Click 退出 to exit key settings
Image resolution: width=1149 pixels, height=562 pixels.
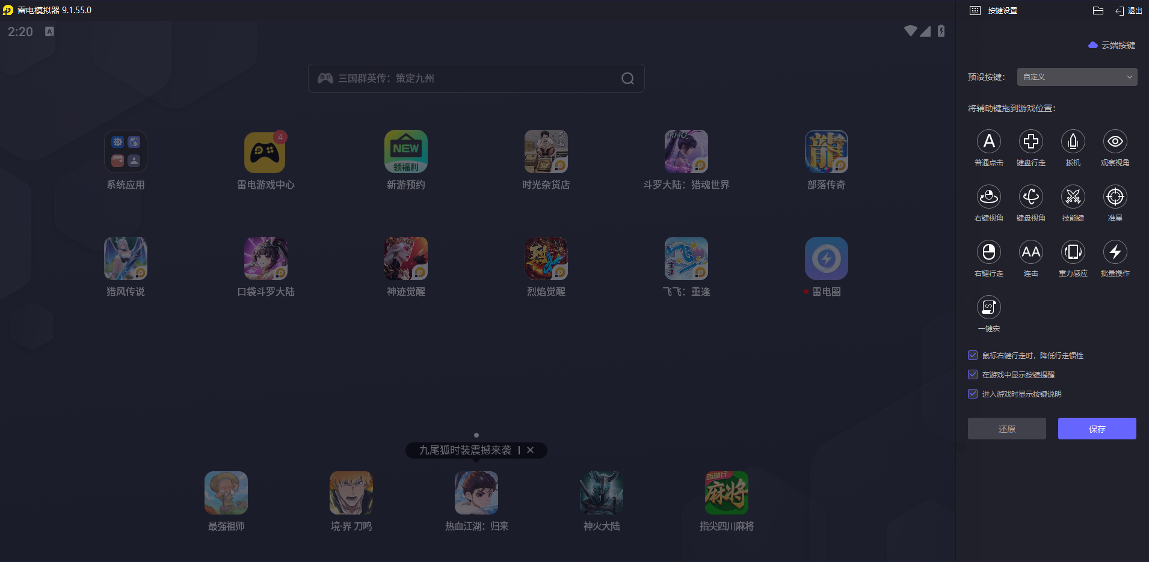1129,10
